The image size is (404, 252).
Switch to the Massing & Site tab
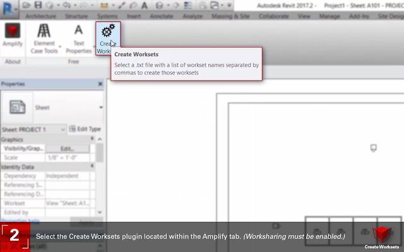point(230,16)
